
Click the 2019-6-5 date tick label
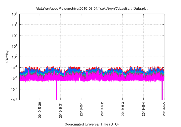pyautogui.click(x=164, y=109)
